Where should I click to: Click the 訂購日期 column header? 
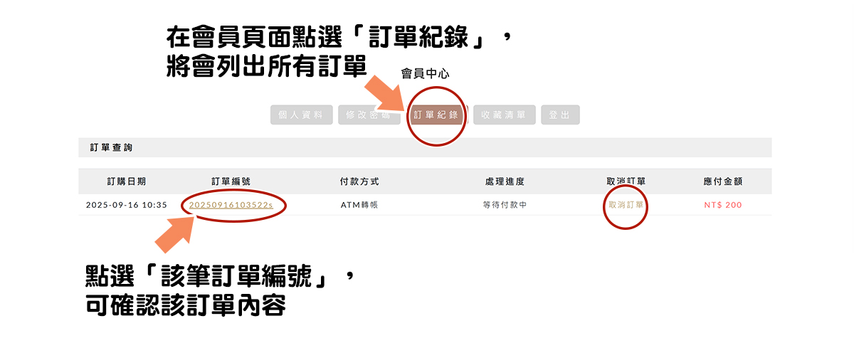click(127, 181)
